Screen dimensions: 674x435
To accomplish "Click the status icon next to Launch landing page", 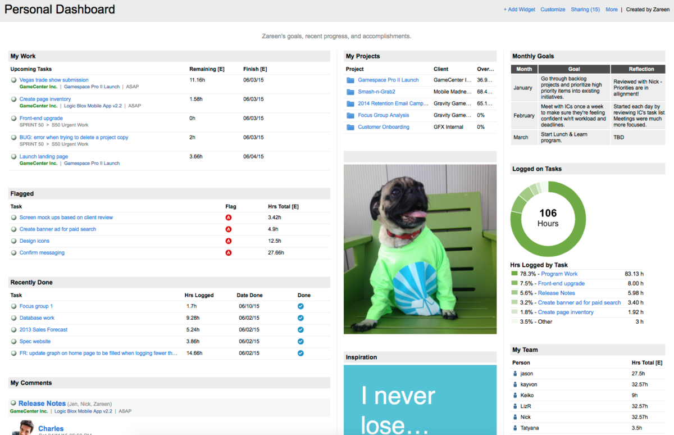I will 13,157.
